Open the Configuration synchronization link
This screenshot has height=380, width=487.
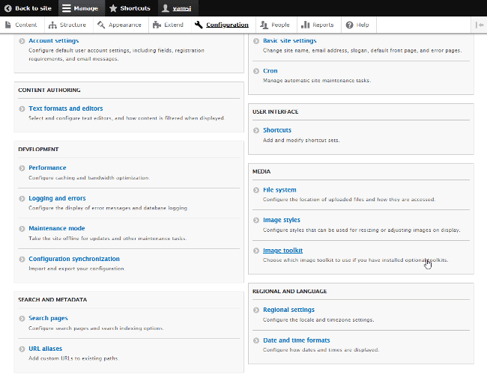pyautogui.click(x=74, y=259)
